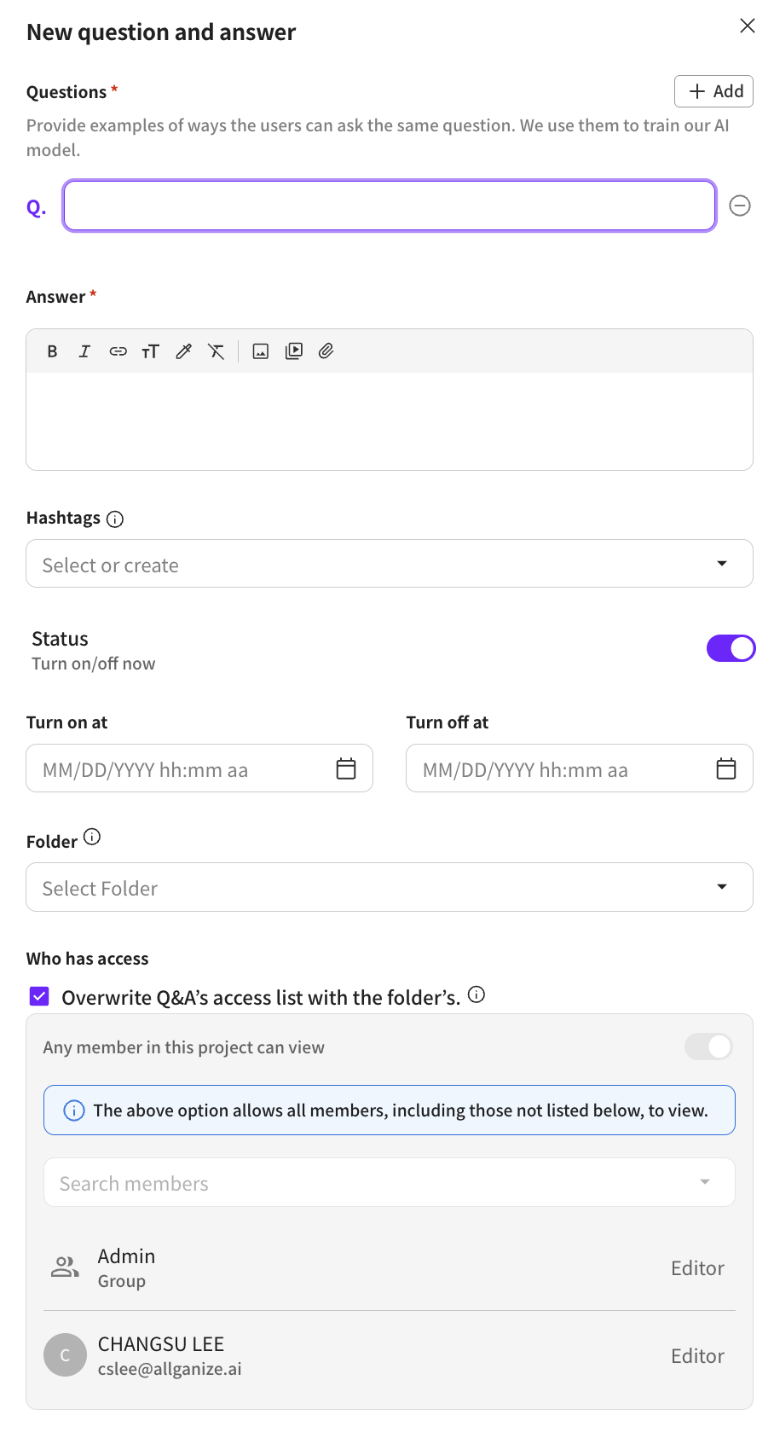
Task: Open the Hashtags select or create dropdown
Action: 389,564
